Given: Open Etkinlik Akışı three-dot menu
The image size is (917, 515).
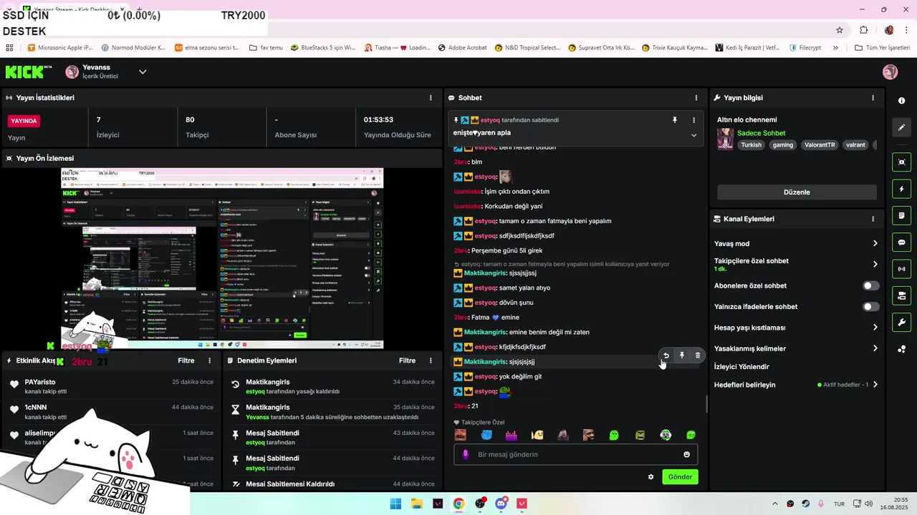Looking at the screenshot, I should (209, 361).
